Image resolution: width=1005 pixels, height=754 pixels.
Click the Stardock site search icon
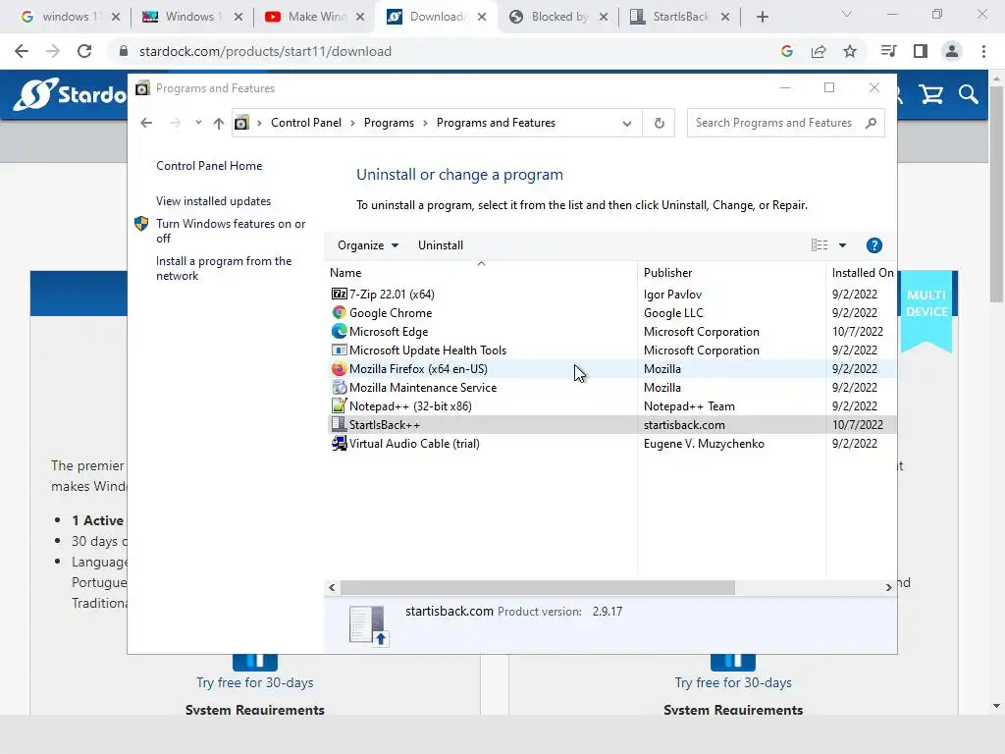point(969,95)
